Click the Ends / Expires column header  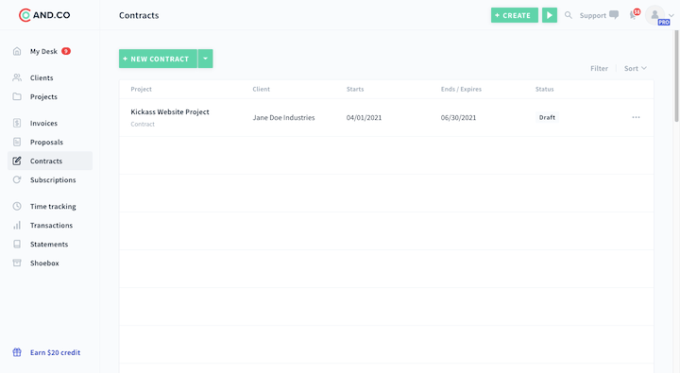(461, 89)
